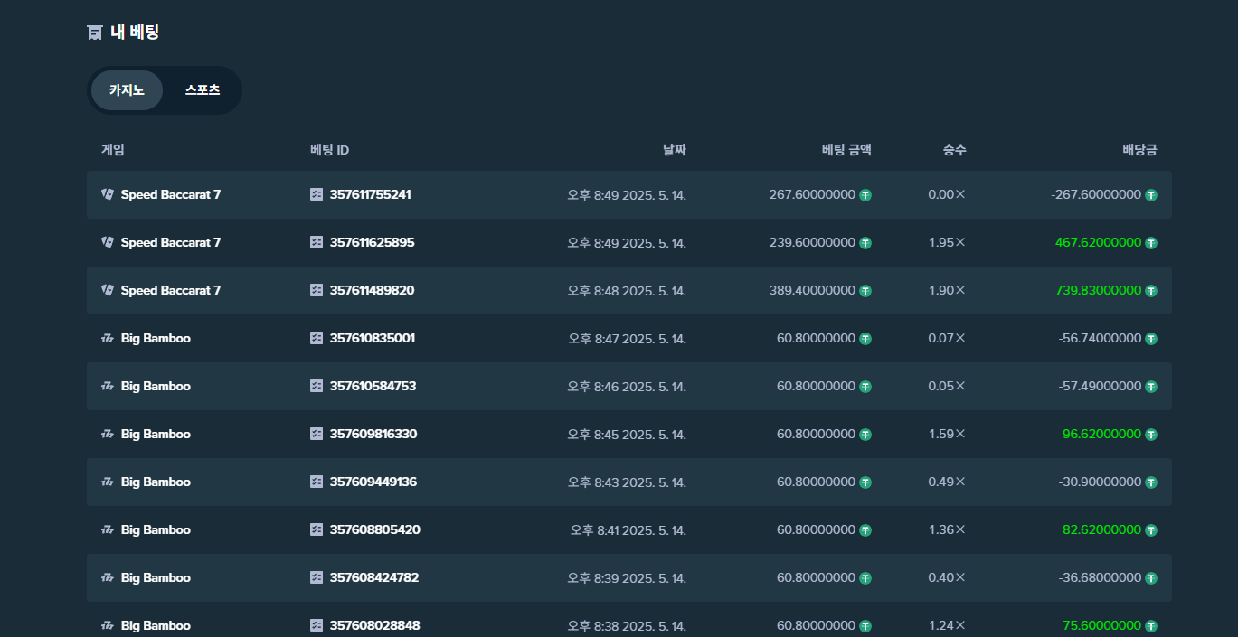Open bet ID 357609449136 details
Viewport: 1238px width, 637px height.
tap(373, 482)
